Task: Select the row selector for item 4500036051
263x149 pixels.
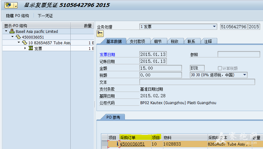Action: 104,144
